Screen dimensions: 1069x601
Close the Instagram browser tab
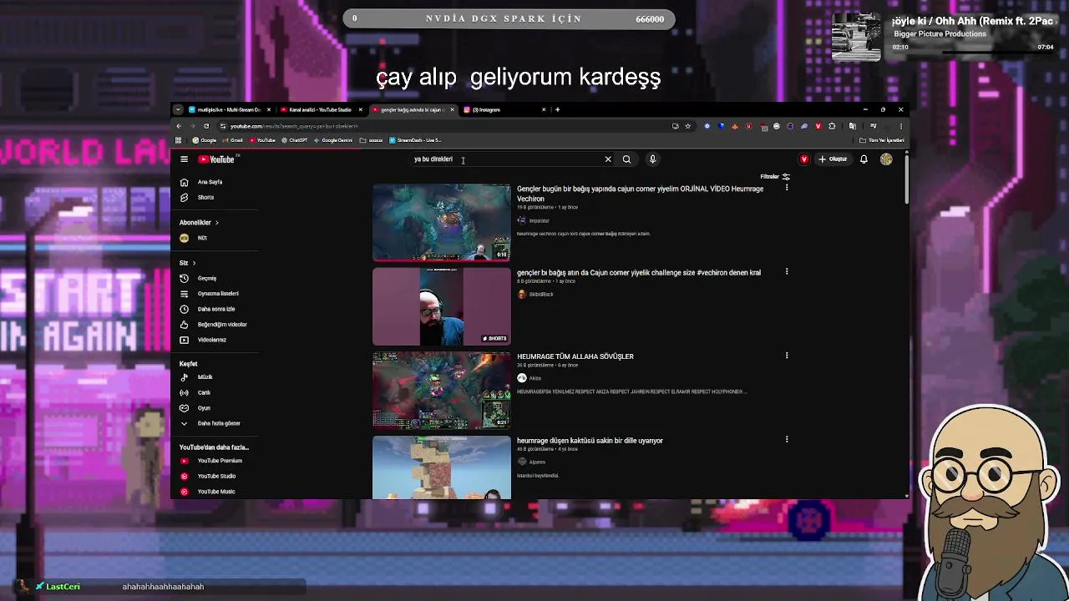click(544, 109)
